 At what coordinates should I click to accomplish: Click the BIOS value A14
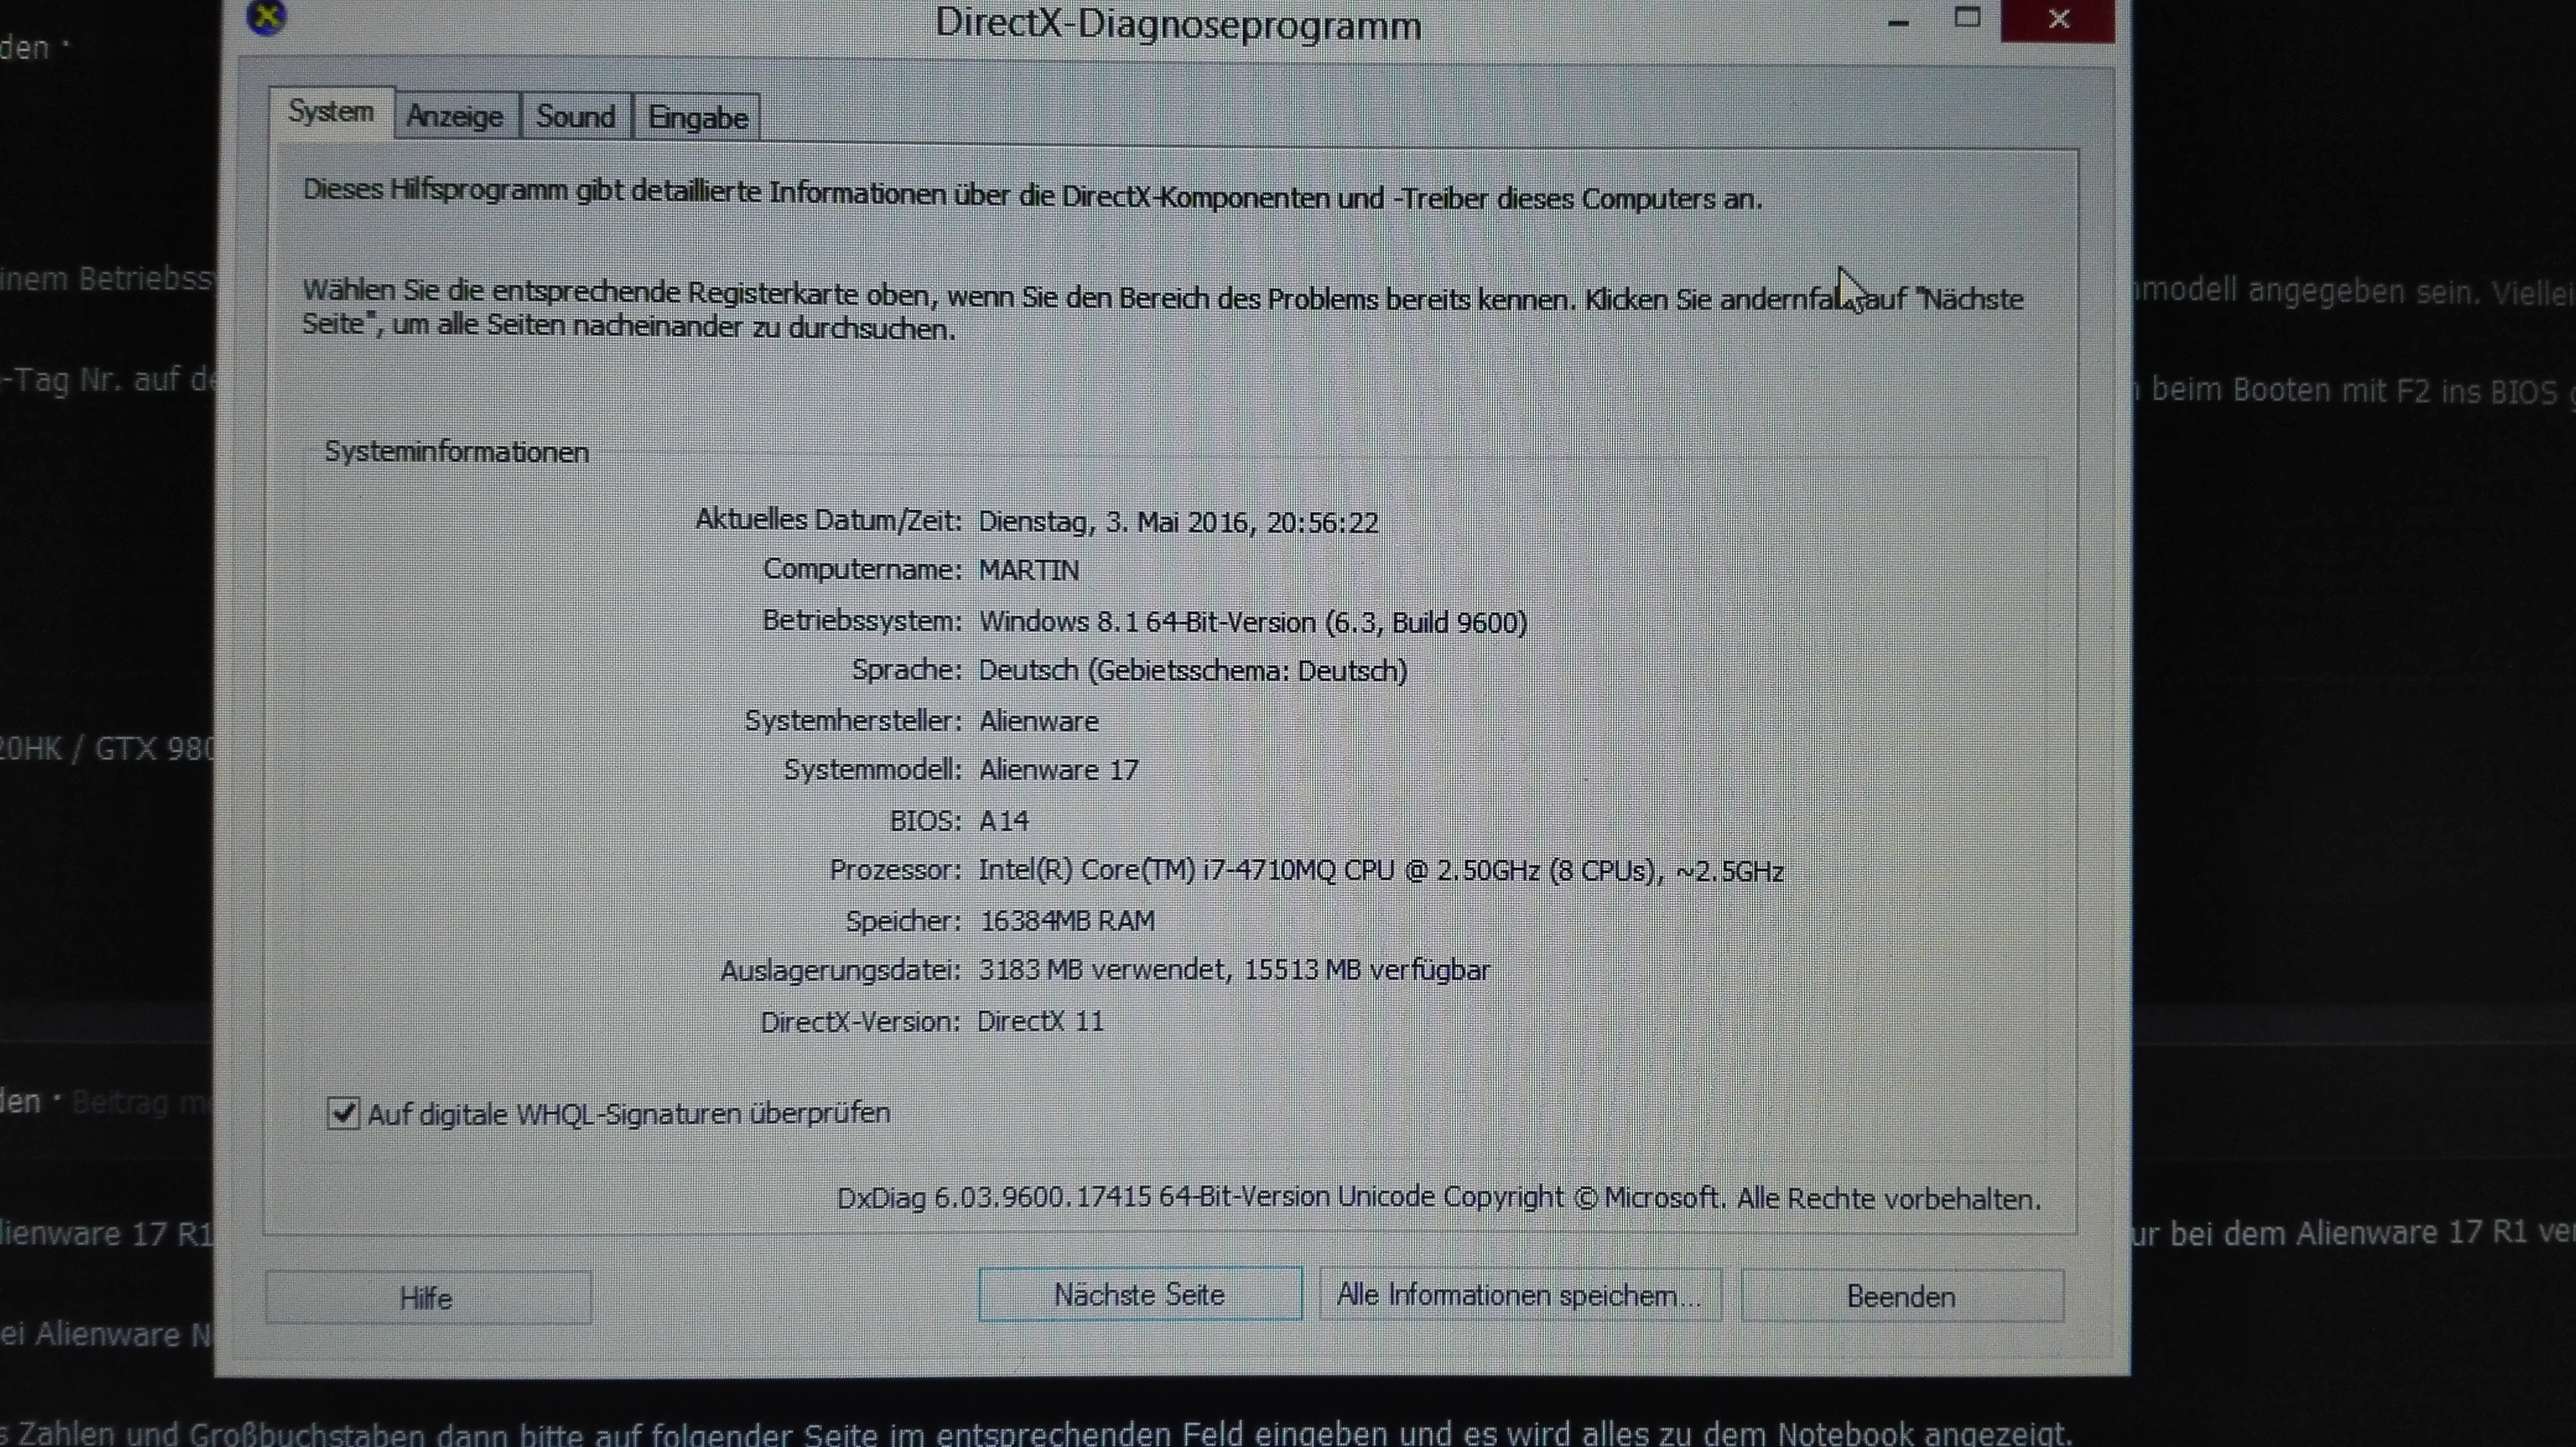tap(1003, 821)
